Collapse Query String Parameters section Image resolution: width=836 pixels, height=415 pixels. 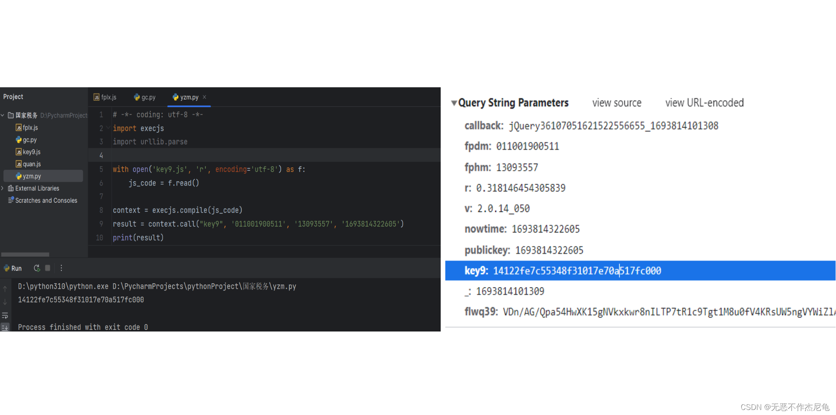tap(454, 103)
